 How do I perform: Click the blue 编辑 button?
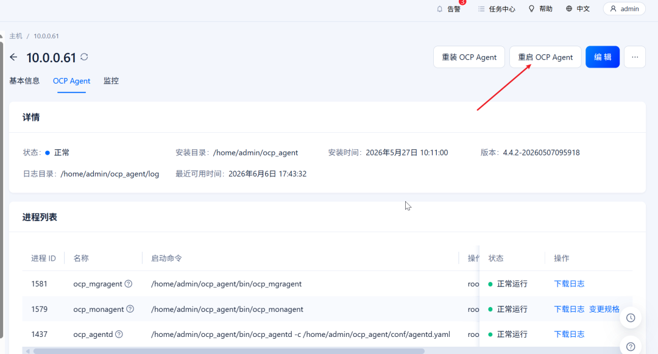(x=603, y=57)
